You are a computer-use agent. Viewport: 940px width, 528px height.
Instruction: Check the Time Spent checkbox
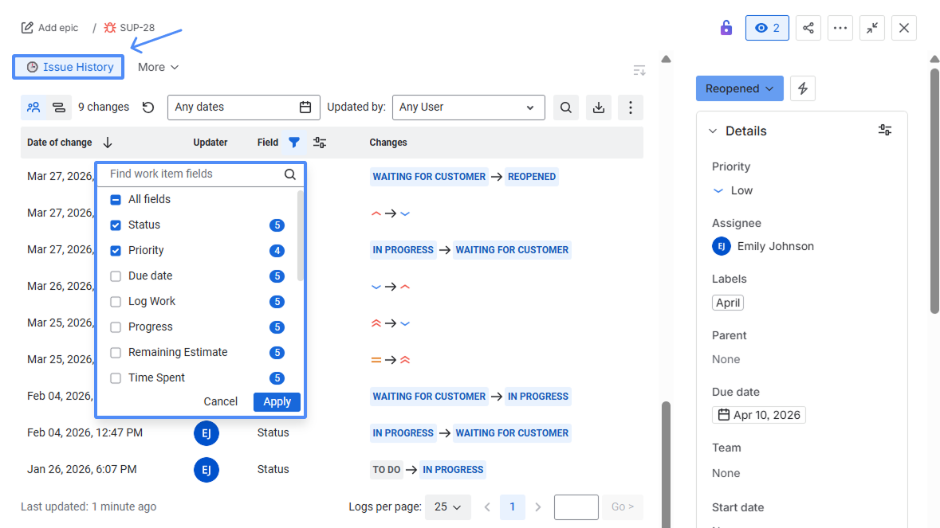click(x=116, y=377)
